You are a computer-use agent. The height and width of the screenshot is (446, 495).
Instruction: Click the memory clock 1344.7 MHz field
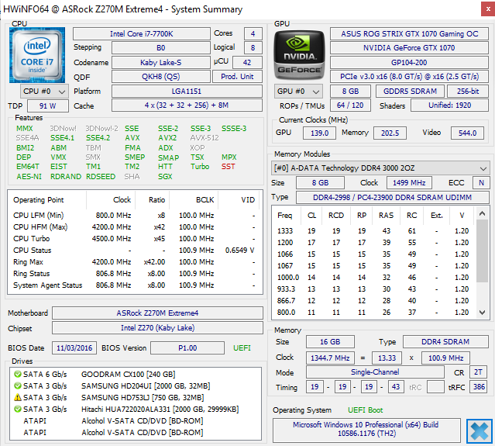pyautogui.click(x=330, y=358)
